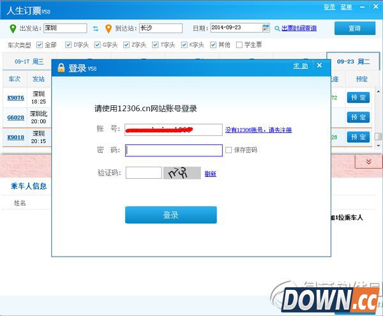Open train K9018 link
Viewport: 383px width, 316px height.
(15, 137)
